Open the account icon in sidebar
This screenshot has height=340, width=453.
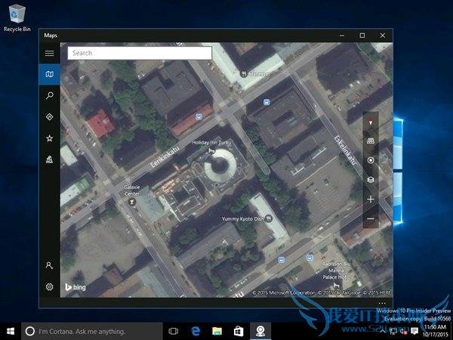49,265
